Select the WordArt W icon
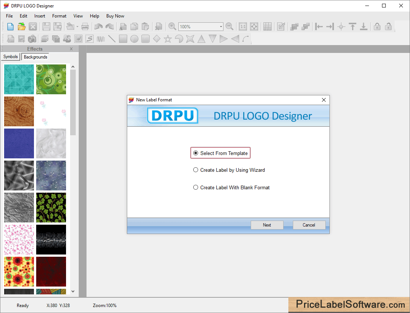The image size is (410, 313). [x=78, y=39]
